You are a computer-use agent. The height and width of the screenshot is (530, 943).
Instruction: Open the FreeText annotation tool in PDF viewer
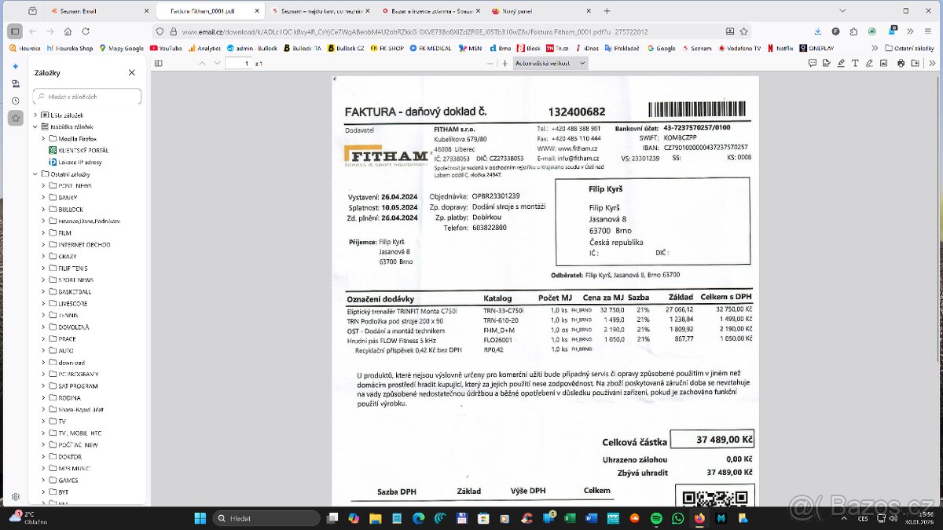855,64
